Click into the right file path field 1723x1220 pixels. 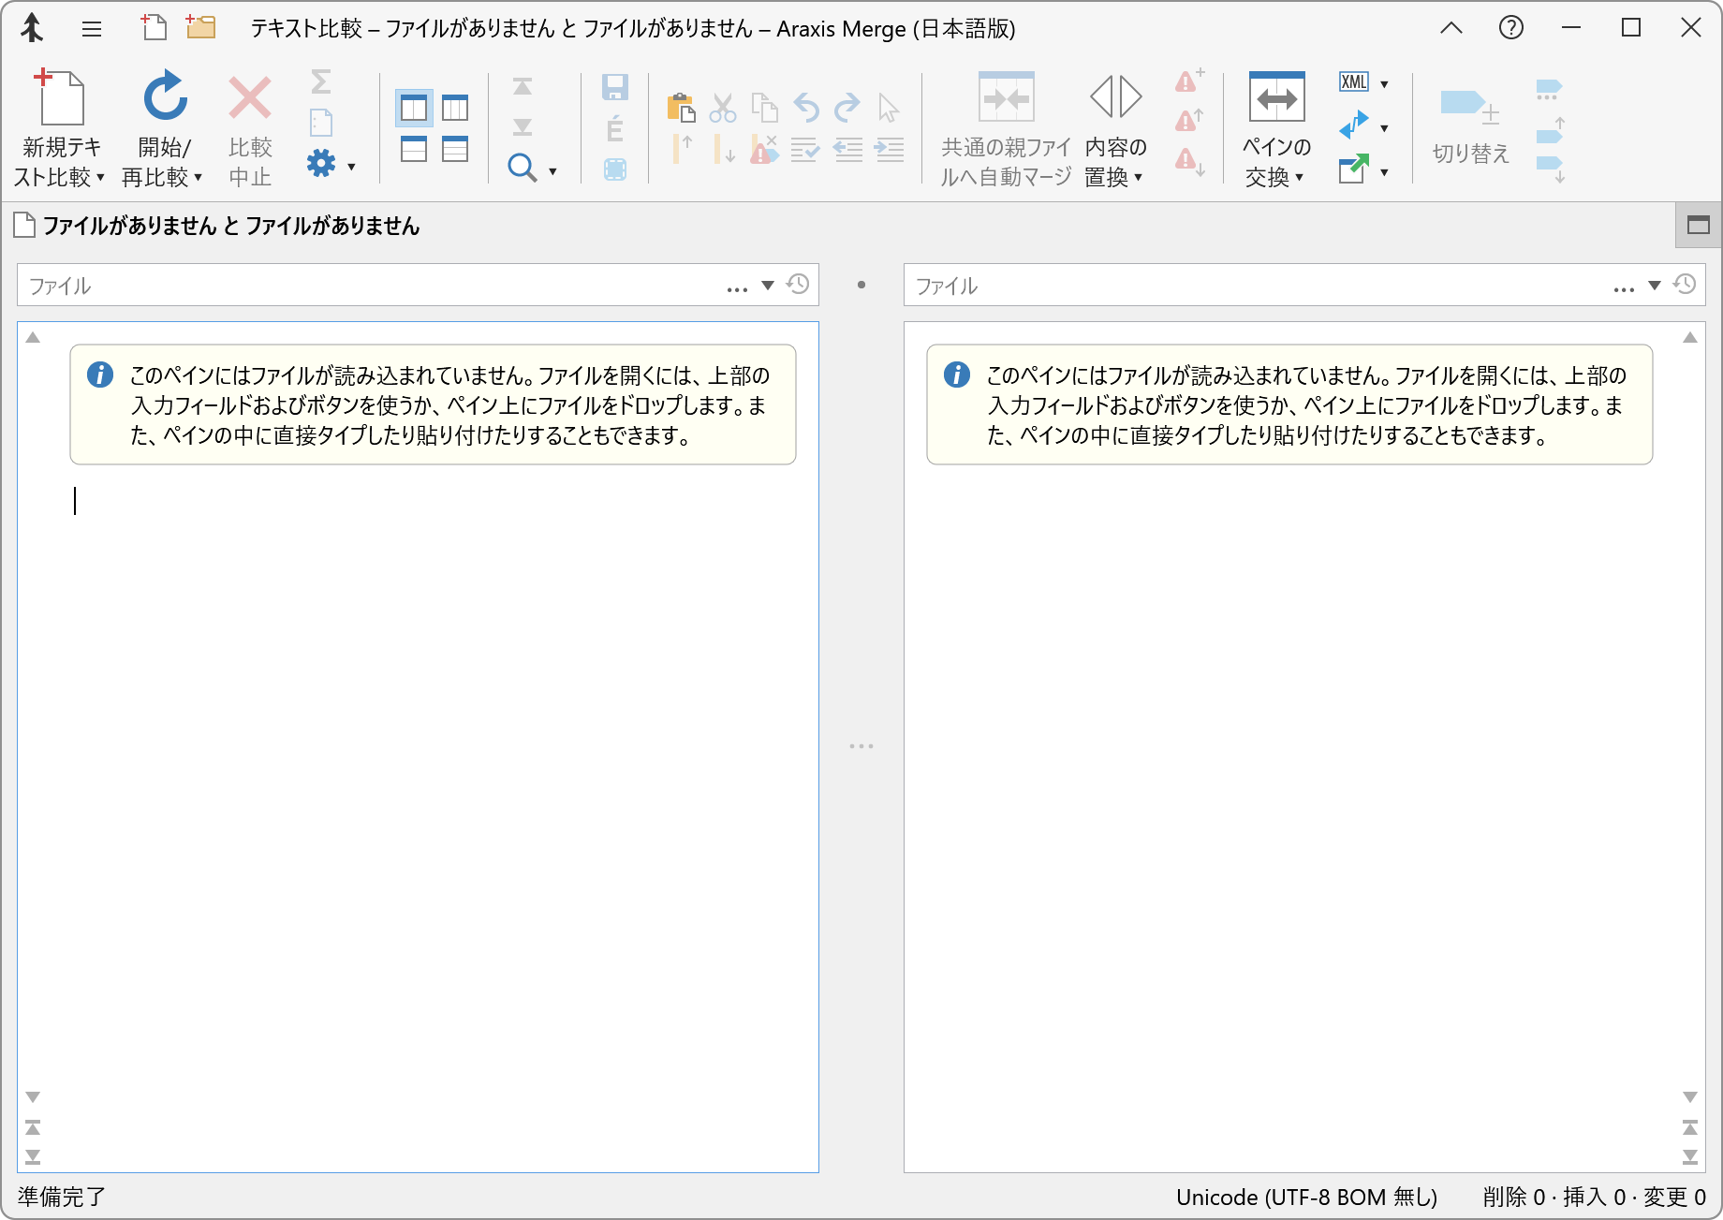click(1255, 286)
